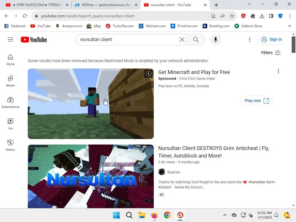Viewport: 296px width, 222px height.
Task: Open three-dot menu for sponsored ad
Action: tap(278, 71)
